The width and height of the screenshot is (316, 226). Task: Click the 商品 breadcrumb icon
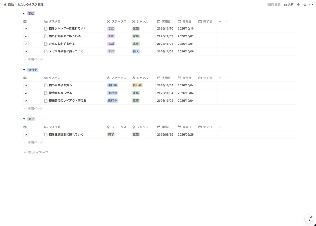[x=5, y=4]
